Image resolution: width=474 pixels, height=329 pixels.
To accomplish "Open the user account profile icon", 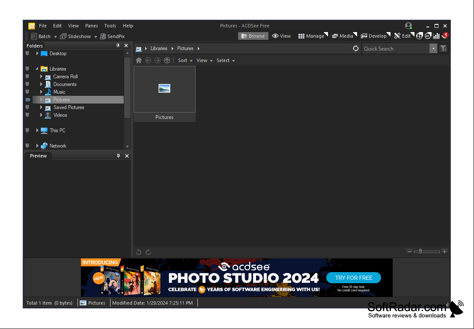I will tap(408, 26).
